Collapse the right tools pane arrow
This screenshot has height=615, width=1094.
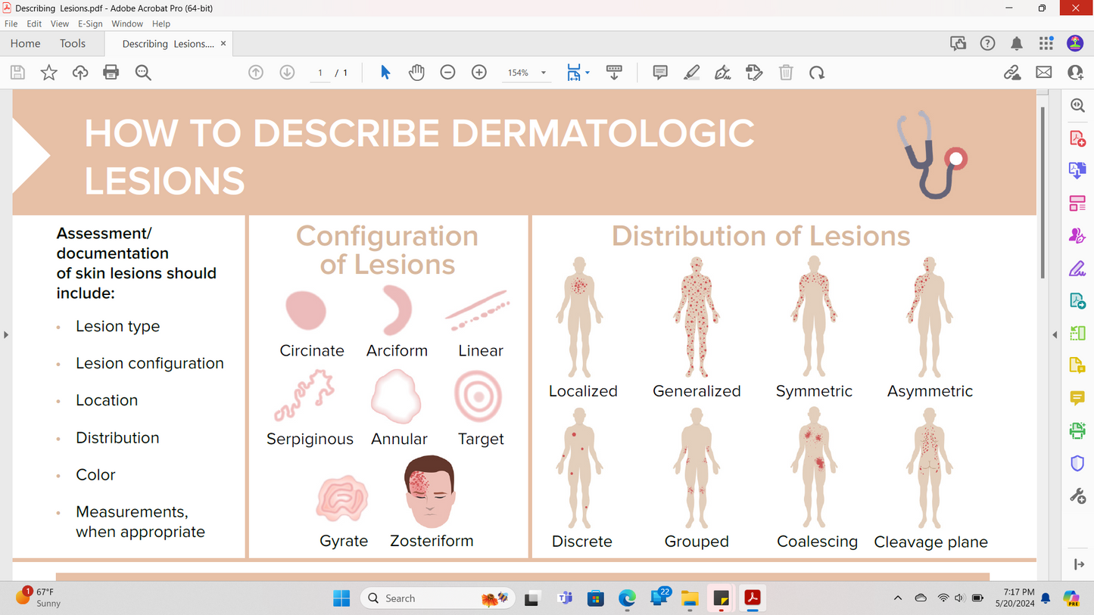(1055, 334)
